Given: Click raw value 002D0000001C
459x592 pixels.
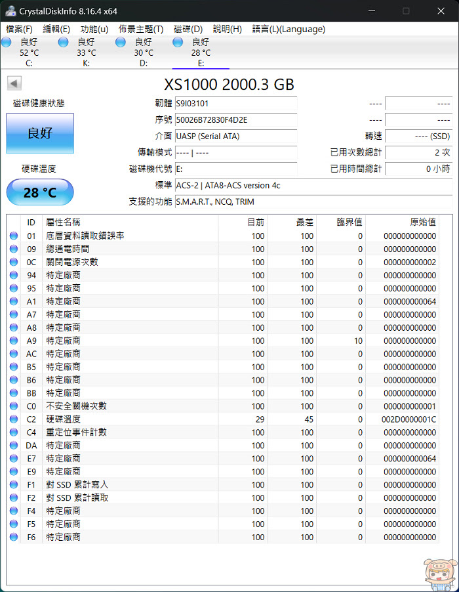Looking at the screenshot, I should pyautogui.click(x=409, y=419).
